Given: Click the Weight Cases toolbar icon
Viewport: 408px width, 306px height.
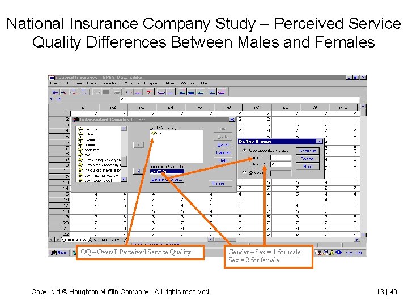Looking at the screenshot, I should pyautogui.click(x=192, y=92).
